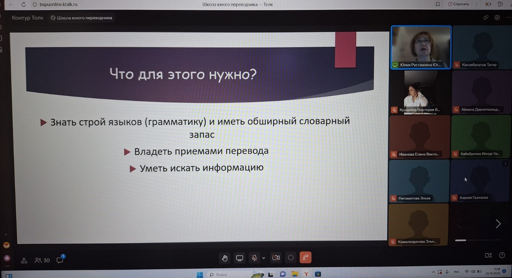Leave the call with red button

click(305, 258)
